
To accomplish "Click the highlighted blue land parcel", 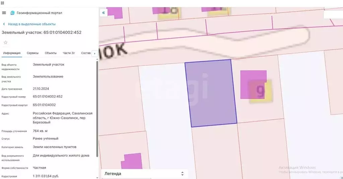I will [x=211, y=94].
